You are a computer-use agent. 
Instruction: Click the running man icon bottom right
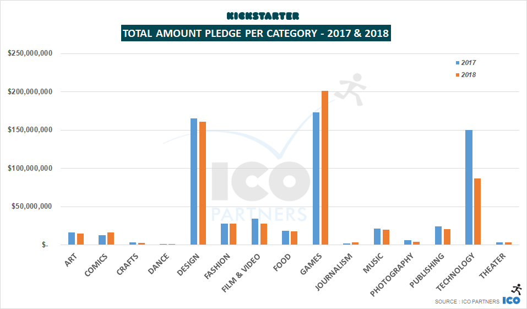(516, 289)
